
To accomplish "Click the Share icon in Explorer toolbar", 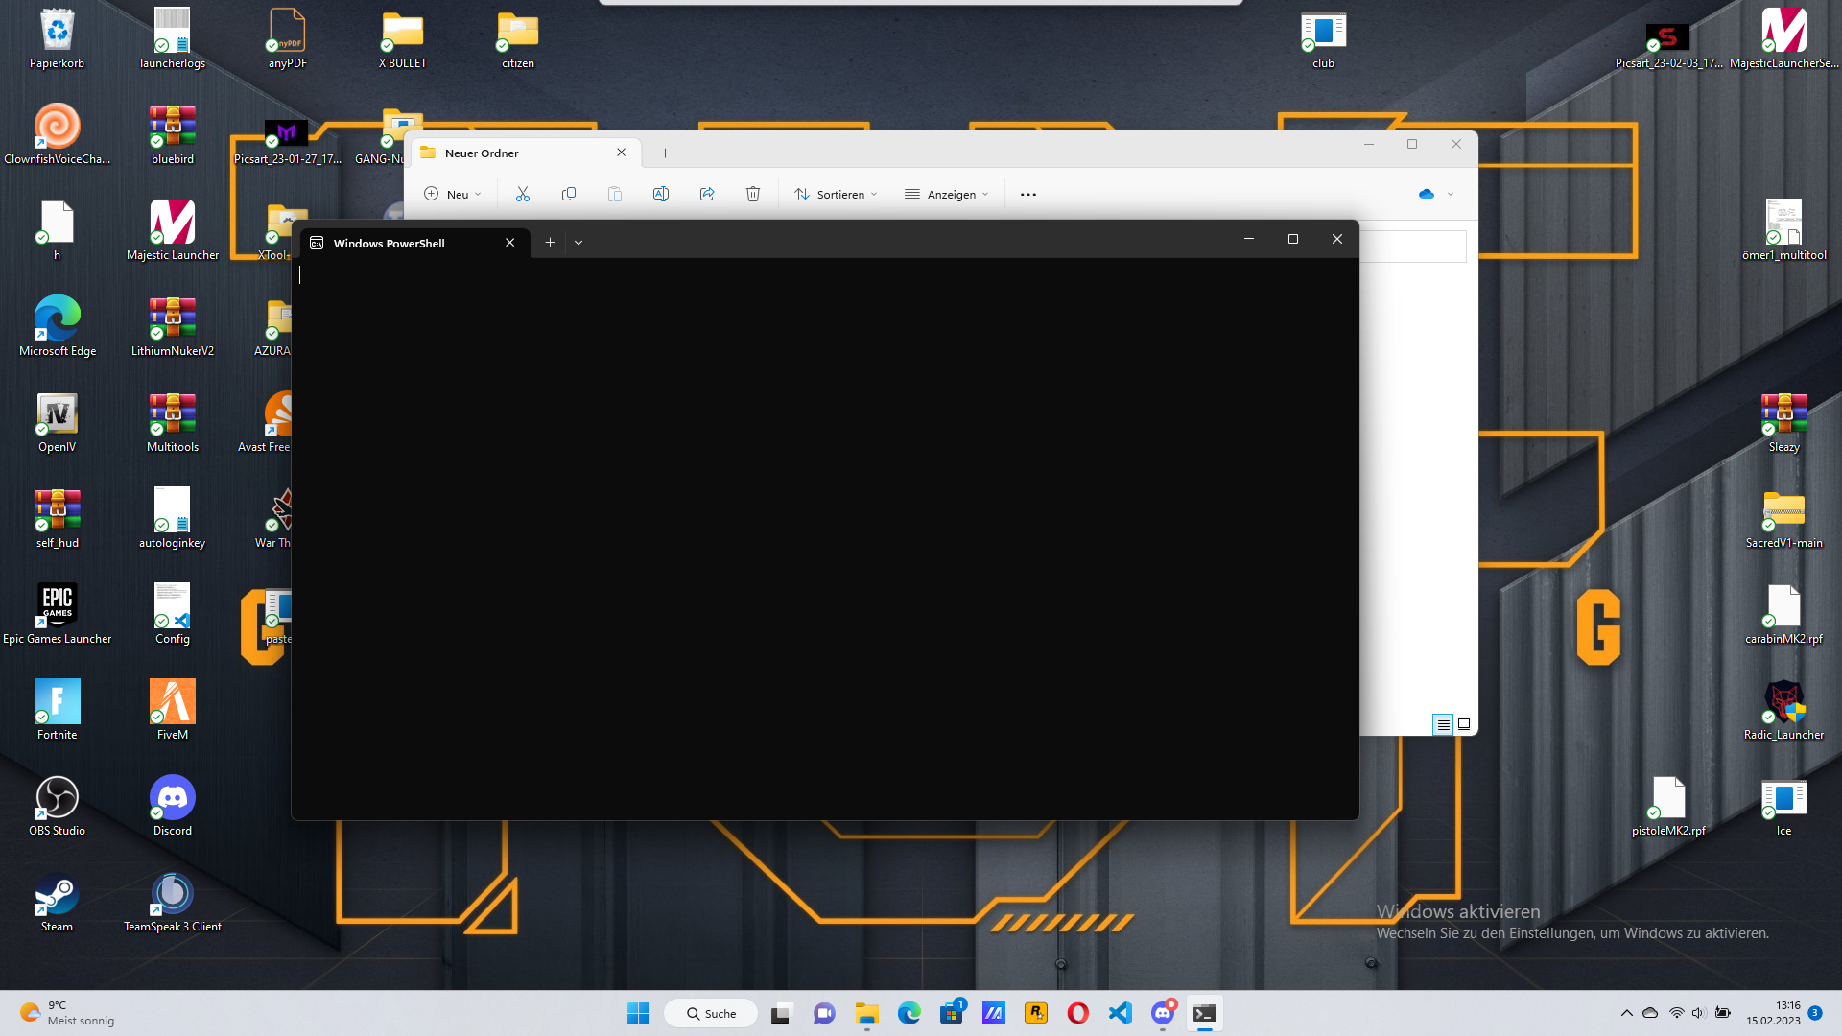I will click(x=707, y=194).
